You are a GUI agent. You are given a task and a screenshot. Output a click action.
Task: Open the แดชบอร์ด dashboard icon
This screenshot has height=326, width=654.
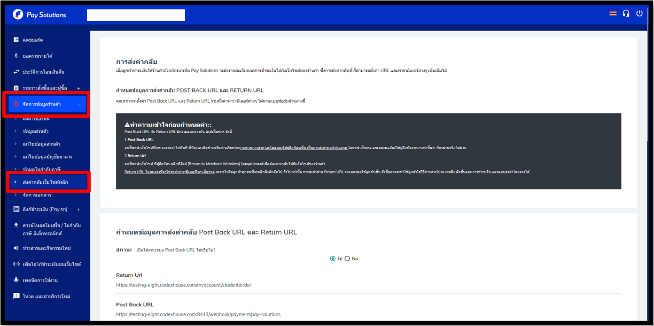(16, 40)
